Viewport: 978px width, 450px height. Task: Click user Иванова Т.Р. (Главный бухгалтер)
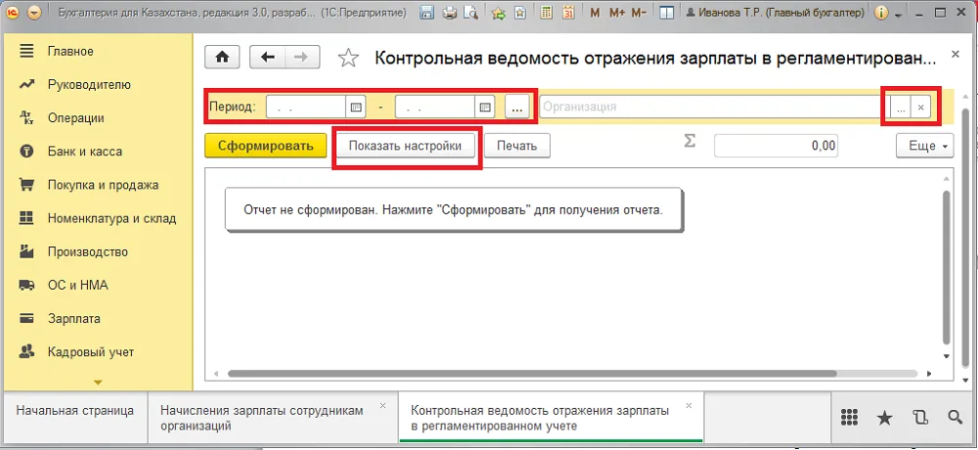coord(775,13)
